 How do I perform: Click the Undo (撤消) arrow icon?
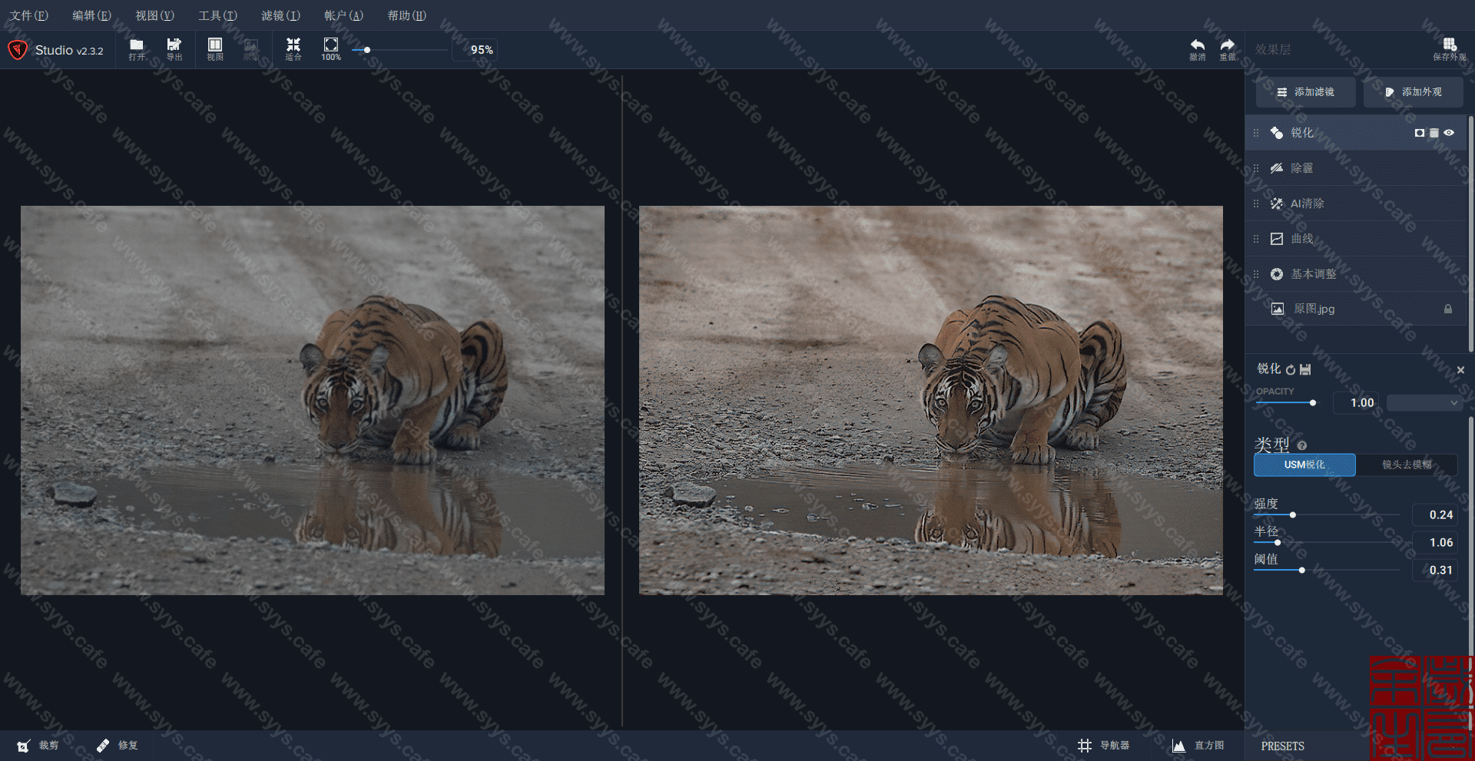point(1197,48)
